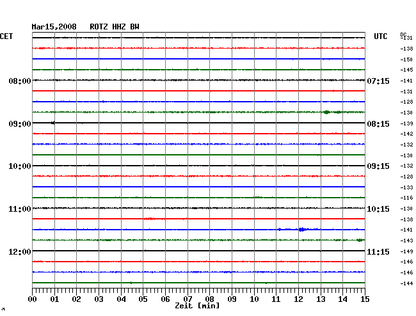
Task: Click minute tick label 08
Action: point(209,299)
